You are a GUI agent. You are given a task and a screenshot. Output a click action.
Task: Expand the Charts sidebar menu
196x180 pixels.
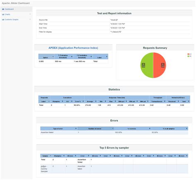coord(16,14)
